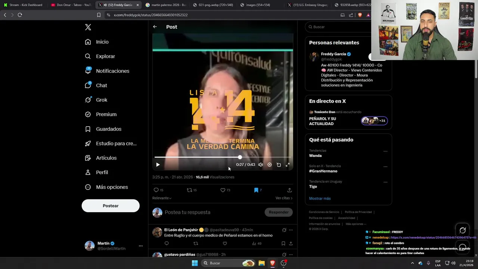The image size is (478, 269).
Task: Enter video fullscreen
Action: pyautogui.click(x=288, y=165)
